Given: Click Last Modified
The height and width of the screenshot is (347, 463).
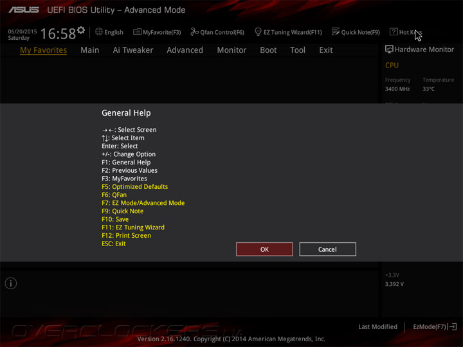Looking at the screenshot, I should tap(377, 326).
